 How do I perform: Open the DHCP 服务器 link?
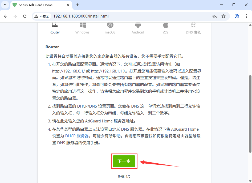77,136
